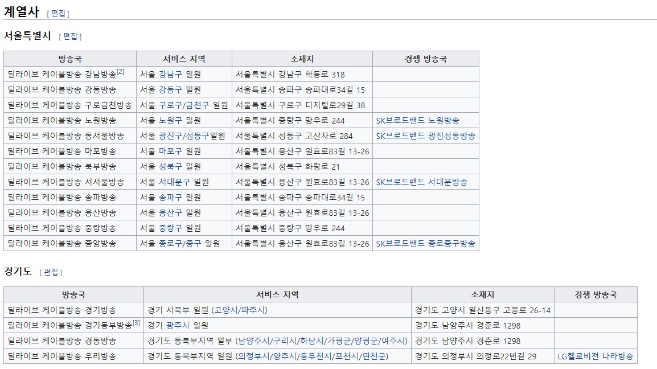
Task: Select address 서울특별시 성북구 화랑로 21
Action: [288, 166]
